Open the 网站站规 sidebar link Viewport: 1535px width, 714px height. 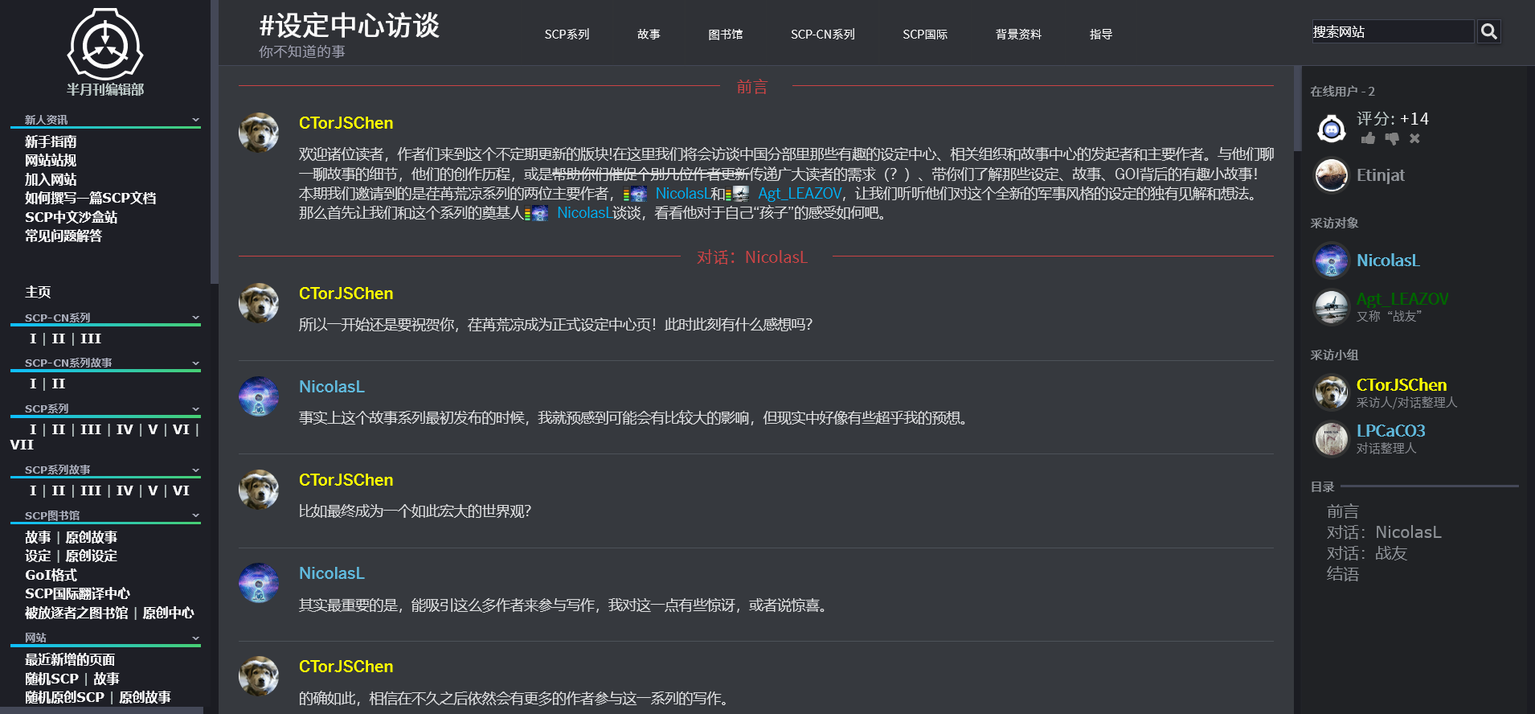click(x=51, y=160)
